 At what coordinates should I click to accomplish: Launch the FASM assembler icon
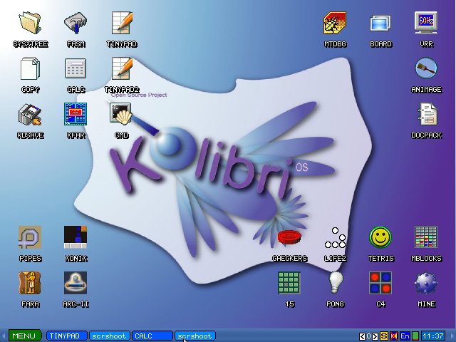tap(76, 24)
